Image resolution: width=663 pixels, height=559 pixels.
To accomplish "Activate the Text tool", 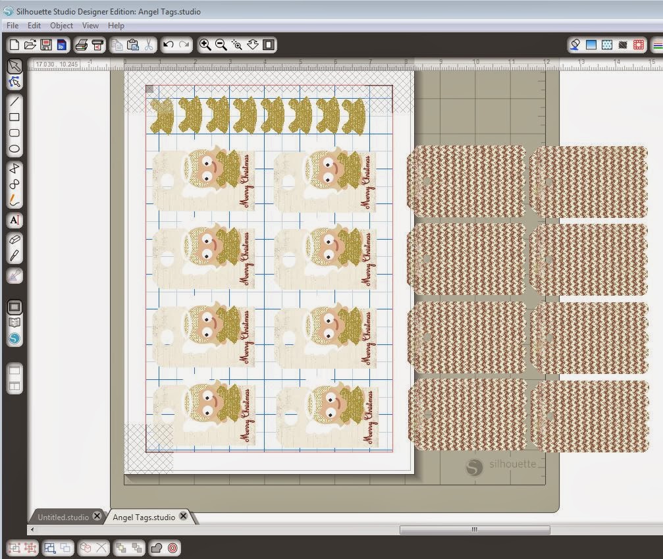I will tap(14, 220).
